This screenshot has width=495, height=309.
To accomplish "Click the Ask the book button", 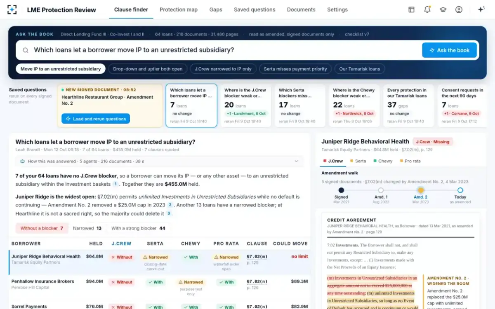I will point(449,50).
